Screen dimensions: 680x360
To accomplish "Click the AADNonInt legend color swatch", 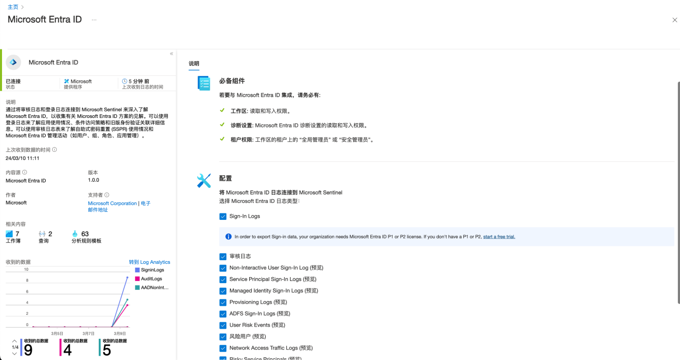I will click(137, 288).
